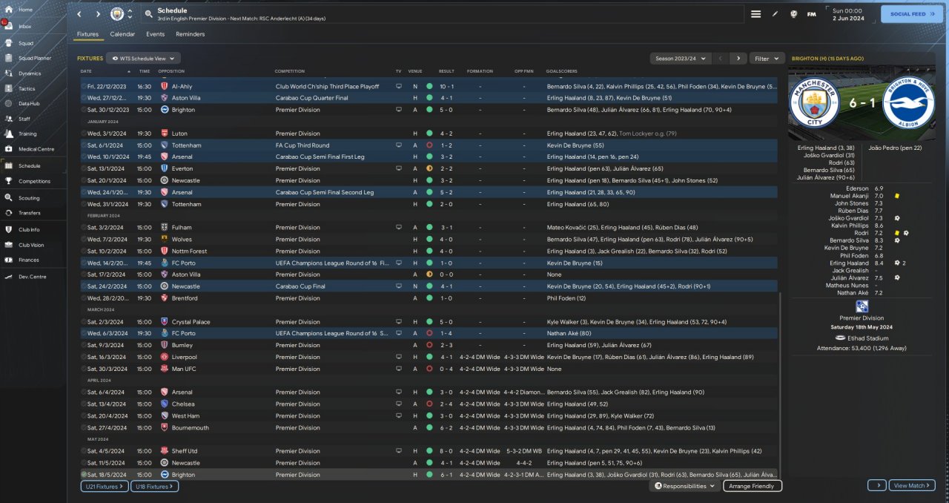Click the pencil edit icon in top bar

(775, 14)
